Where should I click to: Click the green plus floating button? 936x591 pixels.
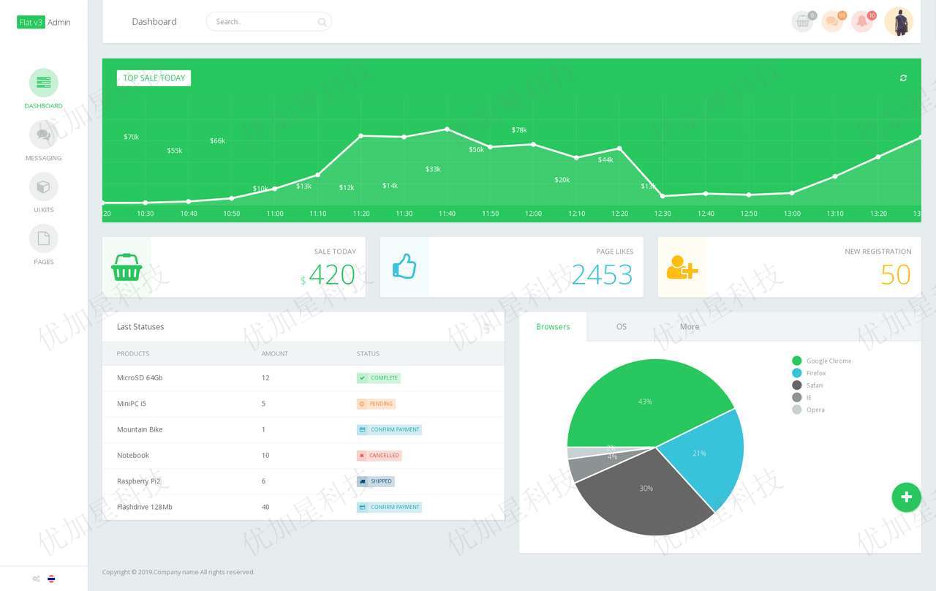coord(906,497)
